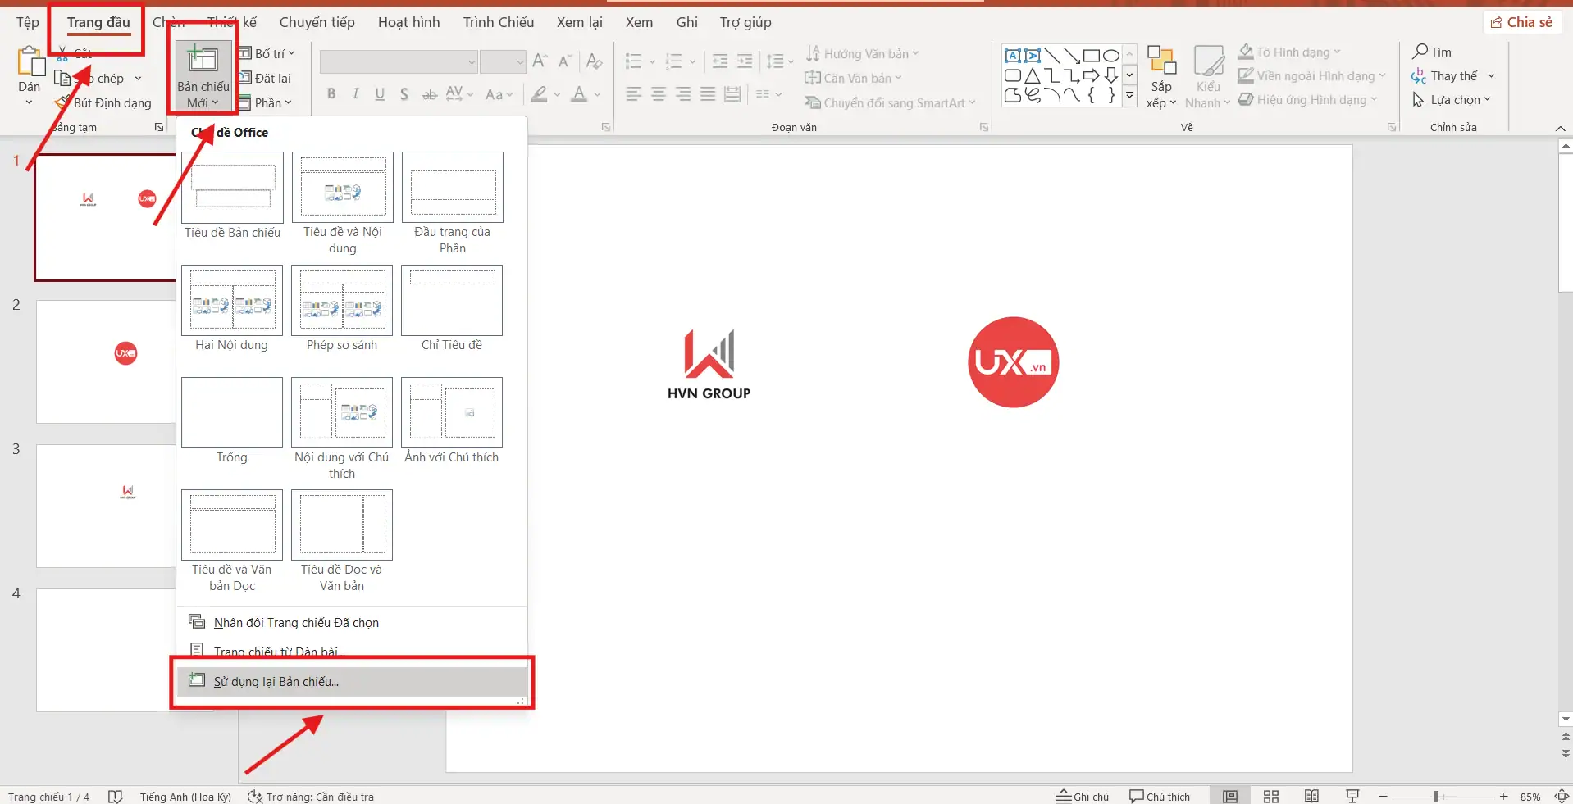The image size is (1573, 804).
Task: Click the Chia sẻ button
Action: [x=1523, y=21]
